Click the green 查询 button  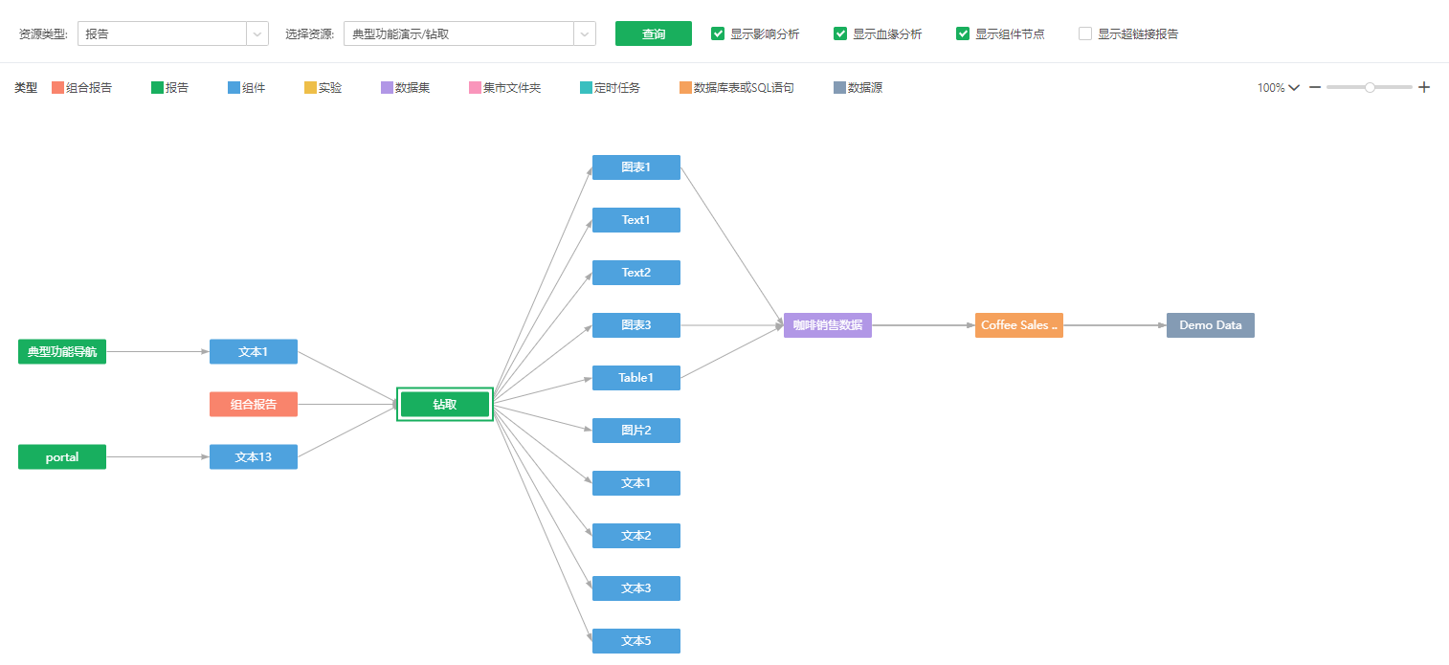tap(653, 33)
